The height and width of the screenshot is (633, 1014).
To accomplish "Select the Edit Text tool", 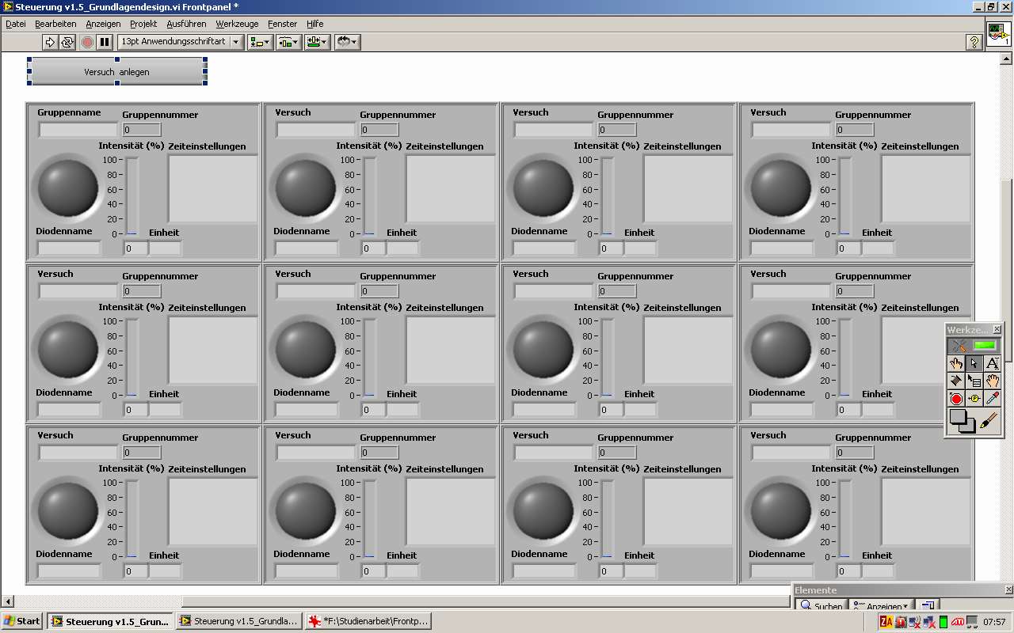I will coord(992,363).
